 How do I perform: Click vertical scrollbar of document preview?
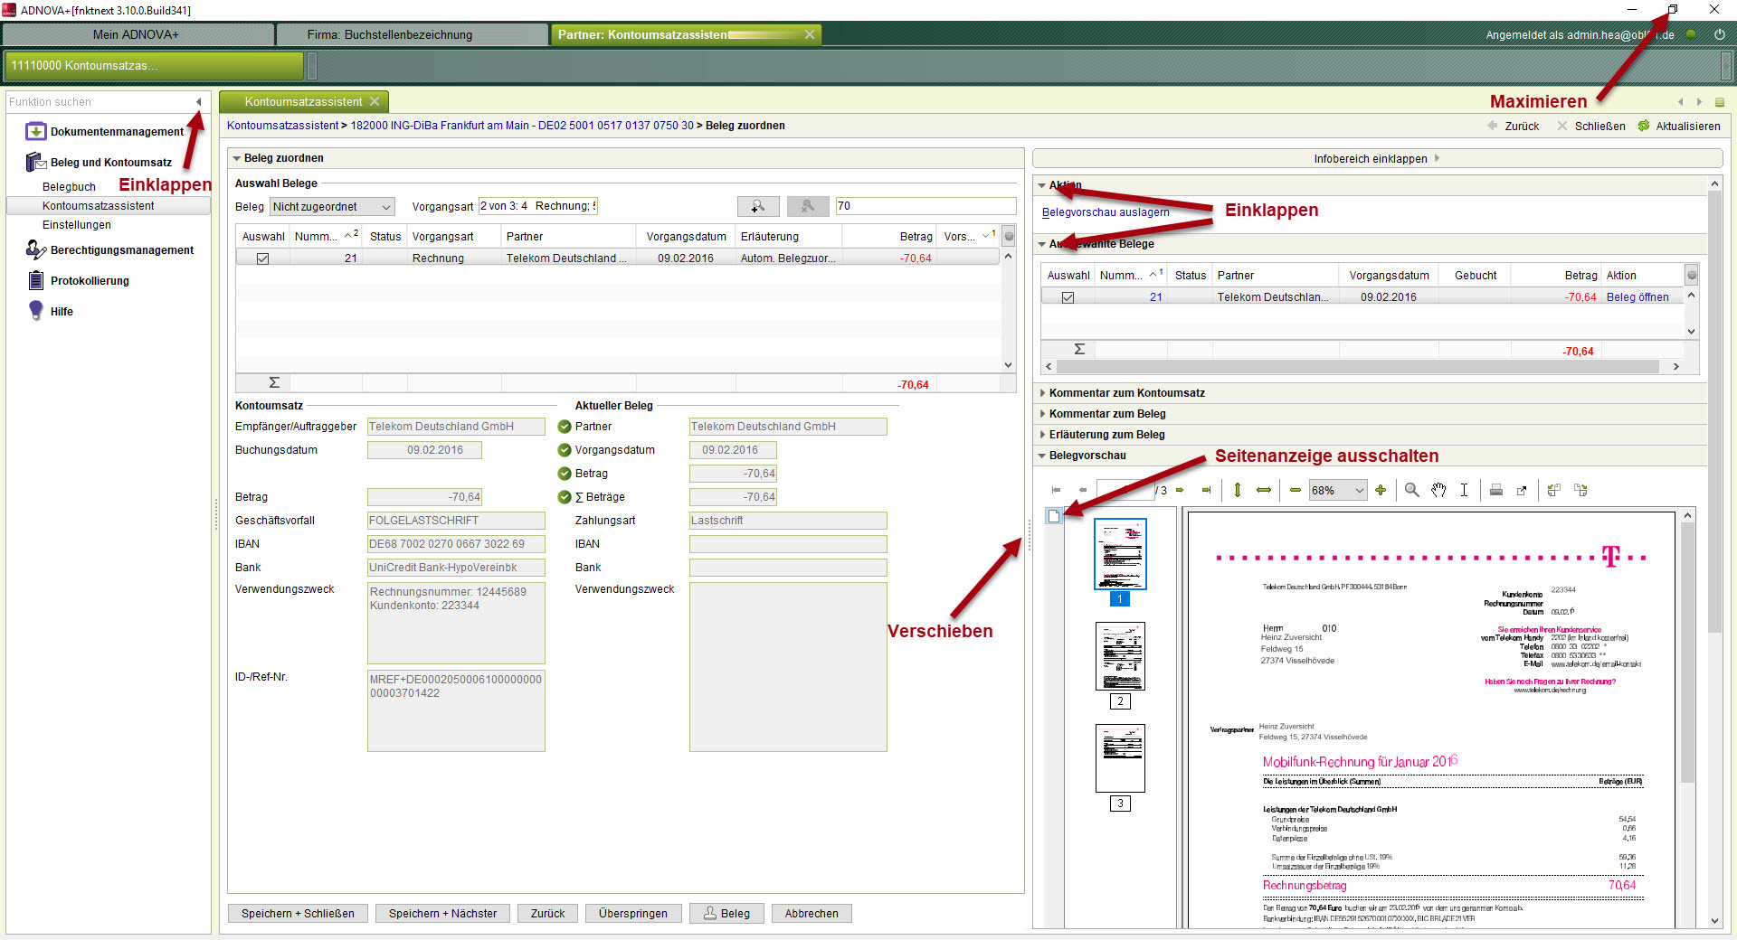(x=1688, y=651)
